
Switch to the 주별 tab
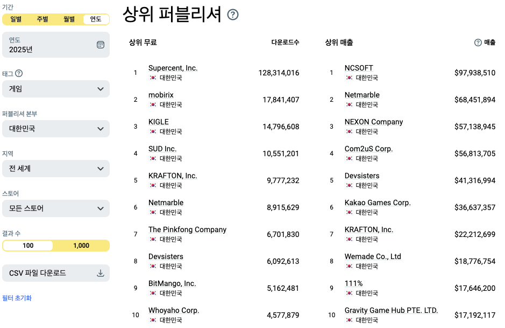(x=42, y=19)
